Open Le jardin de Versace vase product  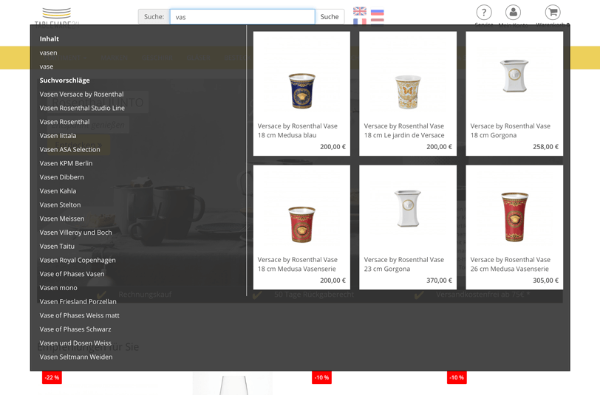pos(408,94)
